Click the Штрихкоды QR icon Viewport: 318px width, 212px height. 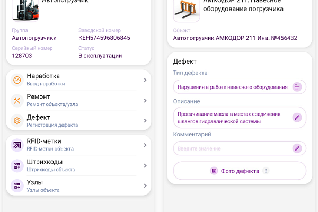(x=17, y=165)
